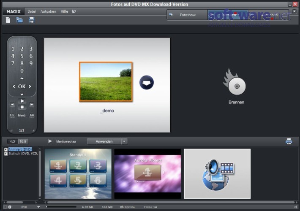This screenshot has width=300, height=211.
Task: Select the Standard menu template
Action: click(78, 174)
